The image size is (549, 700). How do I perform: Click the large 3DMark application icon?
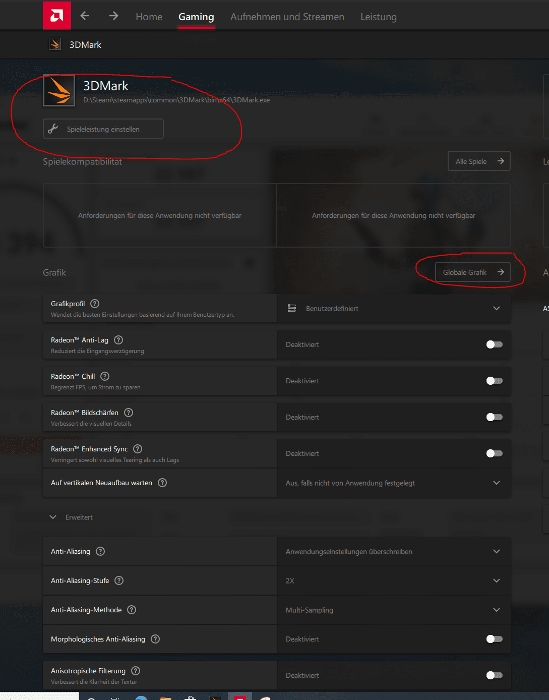coord(59,90)
